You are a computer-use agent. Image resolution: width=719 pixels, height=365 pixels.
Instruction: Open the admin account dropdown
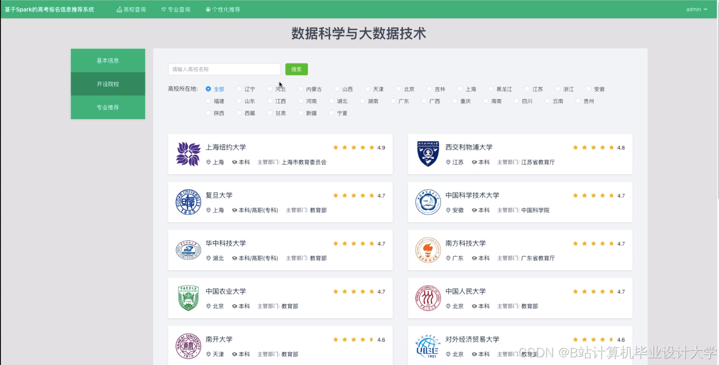pyautogui.click(x=696, y=9)
